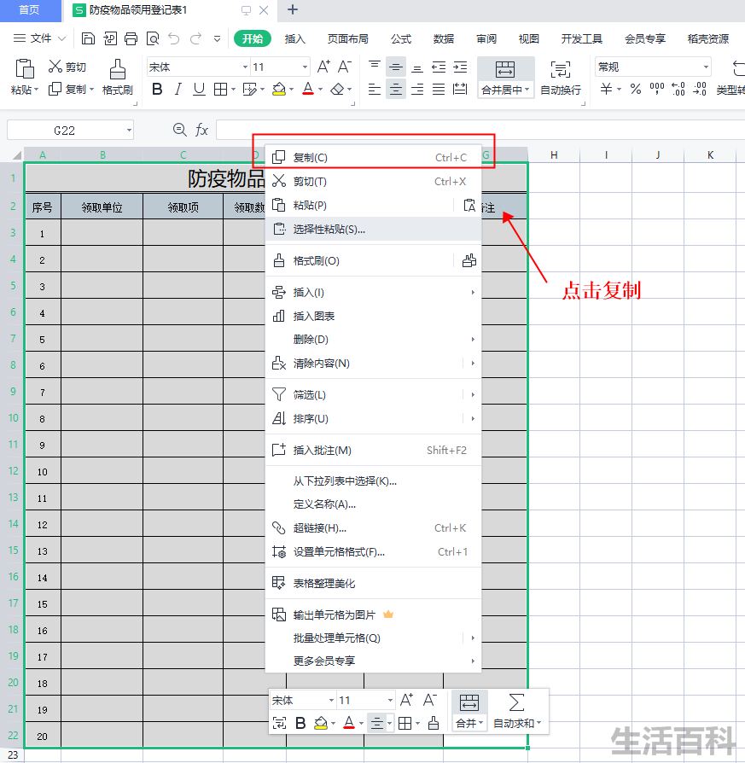The width and height of the screenshot is (745, 763).
Task: Click the cell borders icon in ribbon
Action: click(220, 89)
